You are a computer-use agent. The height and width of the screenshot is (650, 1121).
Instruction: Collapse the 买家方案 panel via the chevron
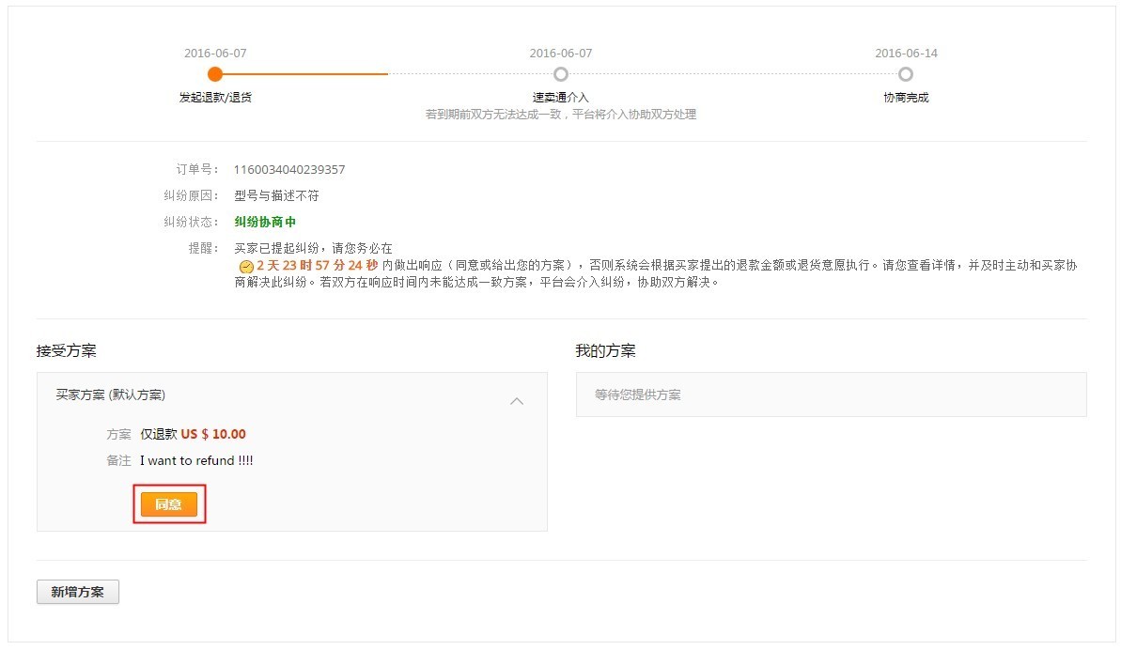pyautogui.click(x=517, y=401)
